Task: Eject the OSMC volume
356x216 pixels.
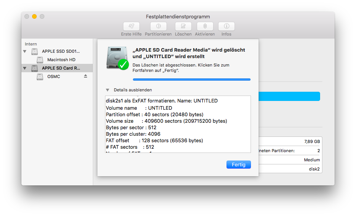Action: pyautogui.click(x=86, y=76)
